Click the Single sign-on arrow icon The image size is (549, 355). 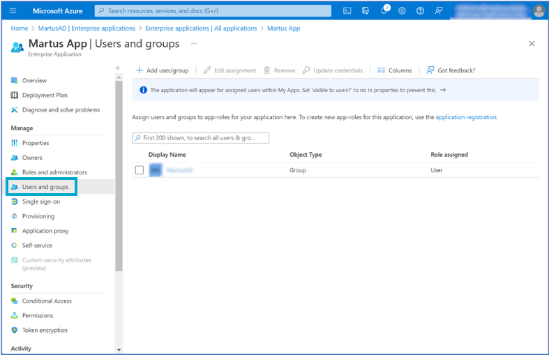15,202
